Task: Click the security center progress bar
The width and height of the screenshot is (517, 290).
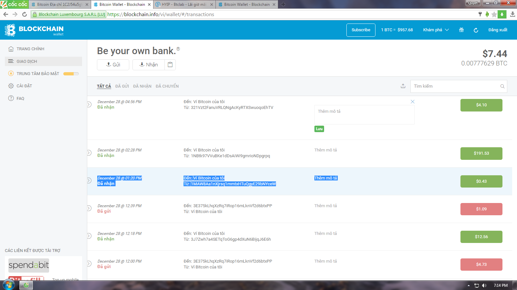Action: pyautogui.click(x=71, y=74)
